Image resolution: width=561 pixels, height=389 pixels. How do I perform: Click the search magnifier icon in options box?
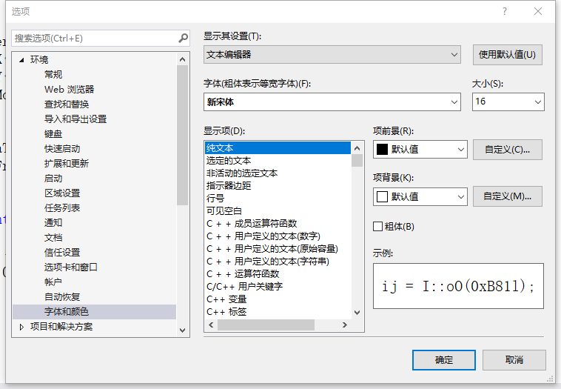(x=183, y=38)
